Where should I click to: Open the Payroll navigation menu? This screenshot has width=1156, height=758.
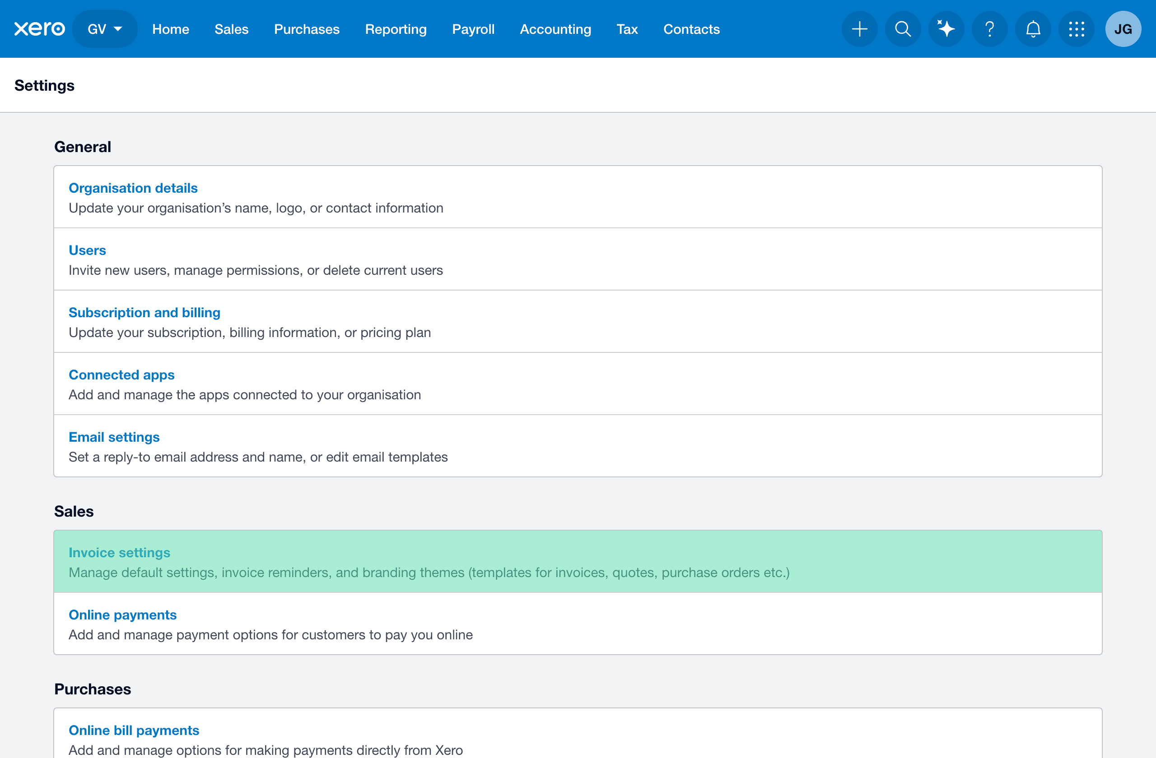coord(473,29)
